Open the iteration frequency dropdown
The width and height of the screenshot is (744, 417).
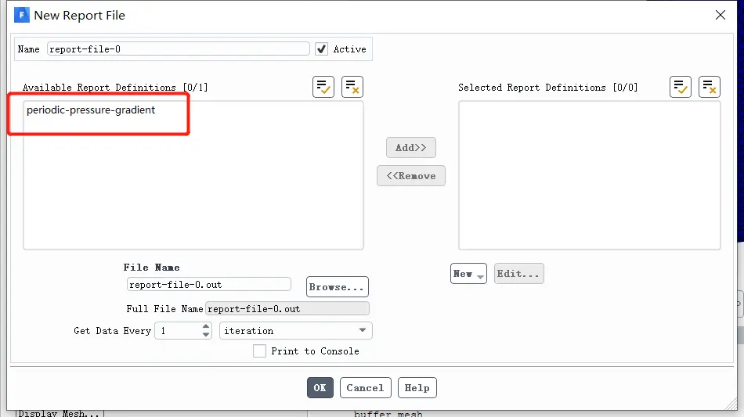(x=295, y=330)
